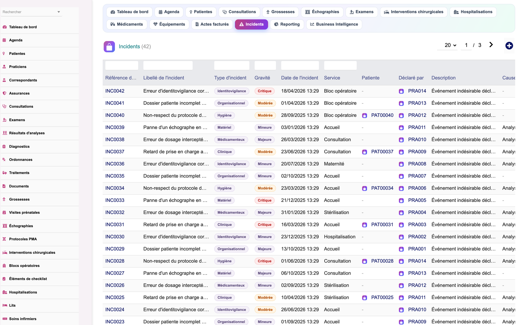Viewport: 525px width, 325px height.
Task: Click Maternité service cell
Action: 334,164
